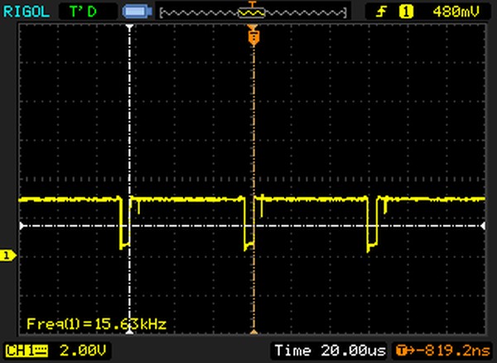Screen dimensions: 497x363
Task: Select the CH1 channel label
Action: pyautogui.click(x=24, y=350)
